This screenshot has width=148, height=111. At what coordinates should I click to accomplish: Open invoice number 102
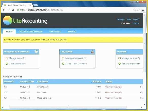coord(6,92)
